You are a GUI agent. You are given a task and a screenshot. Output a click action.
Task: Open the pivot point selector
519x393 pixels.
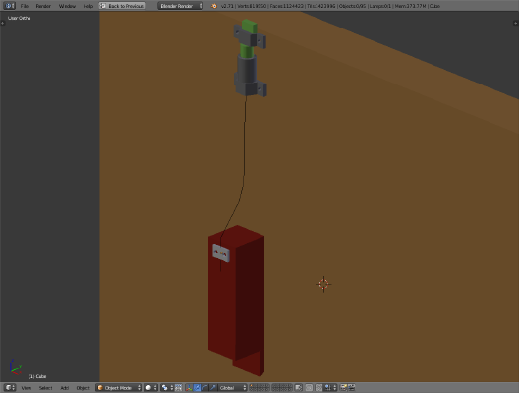point(167,388)
